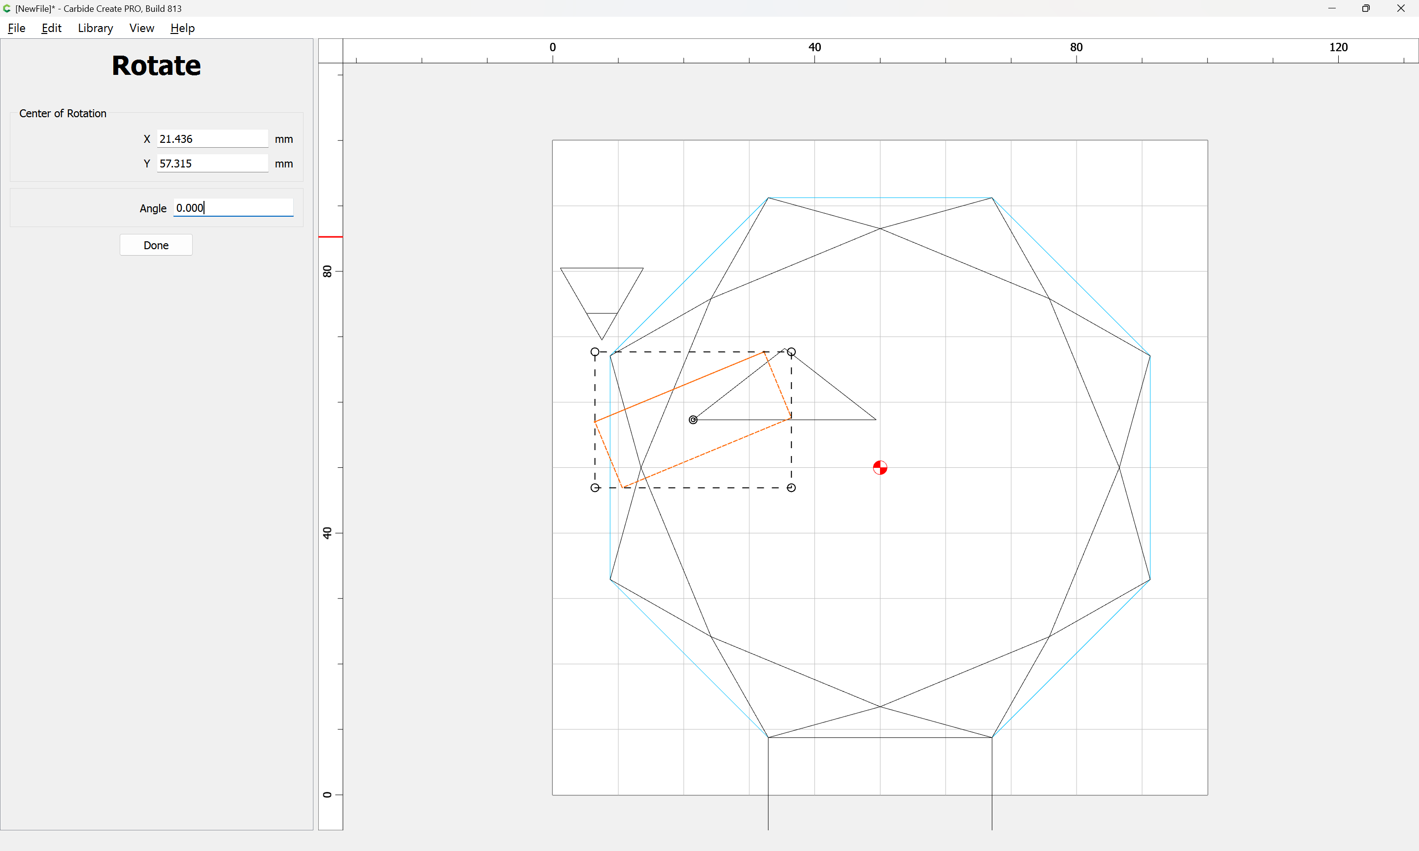The image size is (1419, 851).
Task: Click the Center of Rotation Y field
Action: pyautogui.click(x=212, y=164)
